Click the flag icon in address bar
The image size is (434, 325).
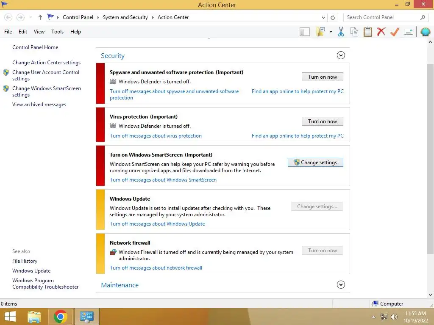pyautogui.click(x=50, y=17)
